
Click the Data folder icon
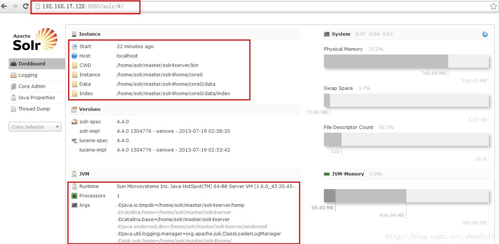coord(74,84)
